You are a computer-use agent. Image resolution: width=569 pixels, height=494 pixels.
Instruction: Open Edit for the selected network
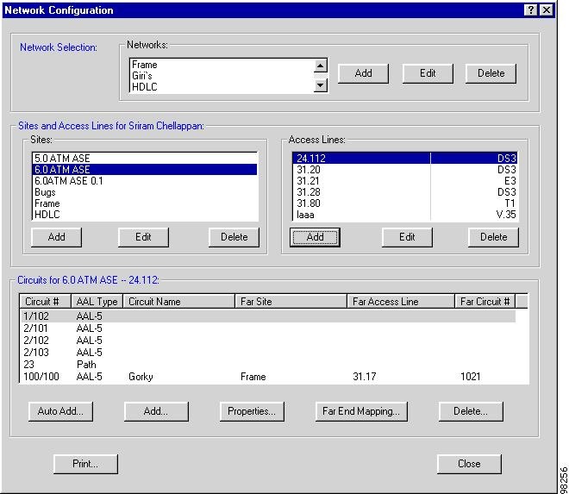428,73
